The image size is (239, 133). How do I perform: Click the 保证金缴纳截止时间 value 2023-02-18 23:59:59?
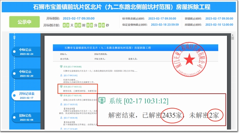click(x=165, y=25)
